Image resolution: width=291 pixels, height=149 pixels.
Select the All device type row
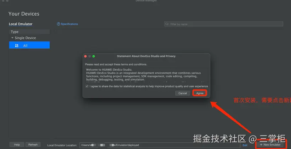point(29,46)
